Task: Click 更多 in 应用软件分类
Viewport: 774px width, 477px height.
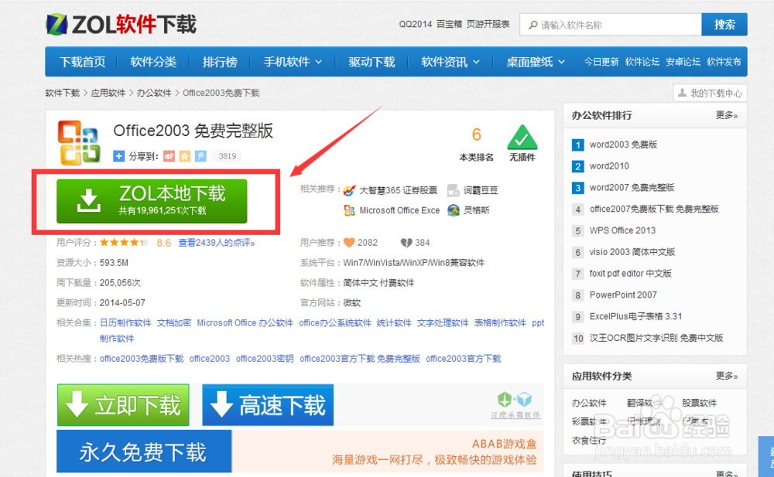Action: coord(727,376)
